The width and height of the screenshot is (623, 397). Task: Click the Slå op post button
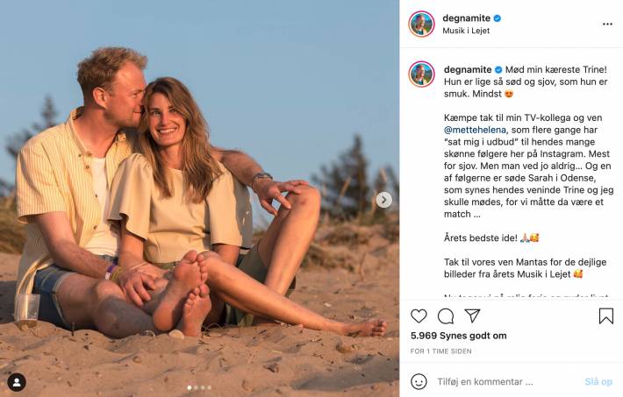click(x=598, y=382)
